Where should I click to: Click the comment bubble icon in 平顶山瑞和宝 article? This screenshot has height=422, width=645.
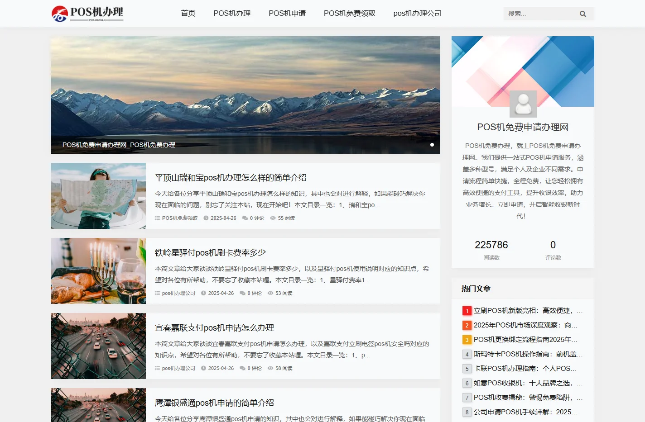245,218
